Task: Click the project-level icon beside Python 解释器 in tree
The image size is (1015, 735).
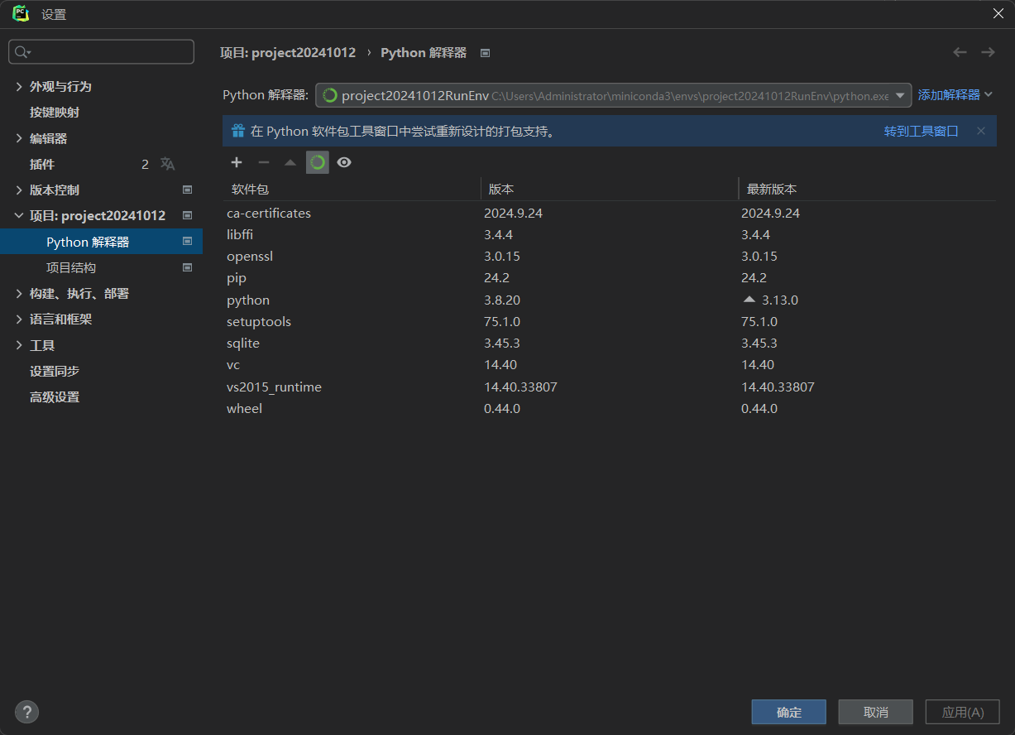Action: [x=188, y=242]
